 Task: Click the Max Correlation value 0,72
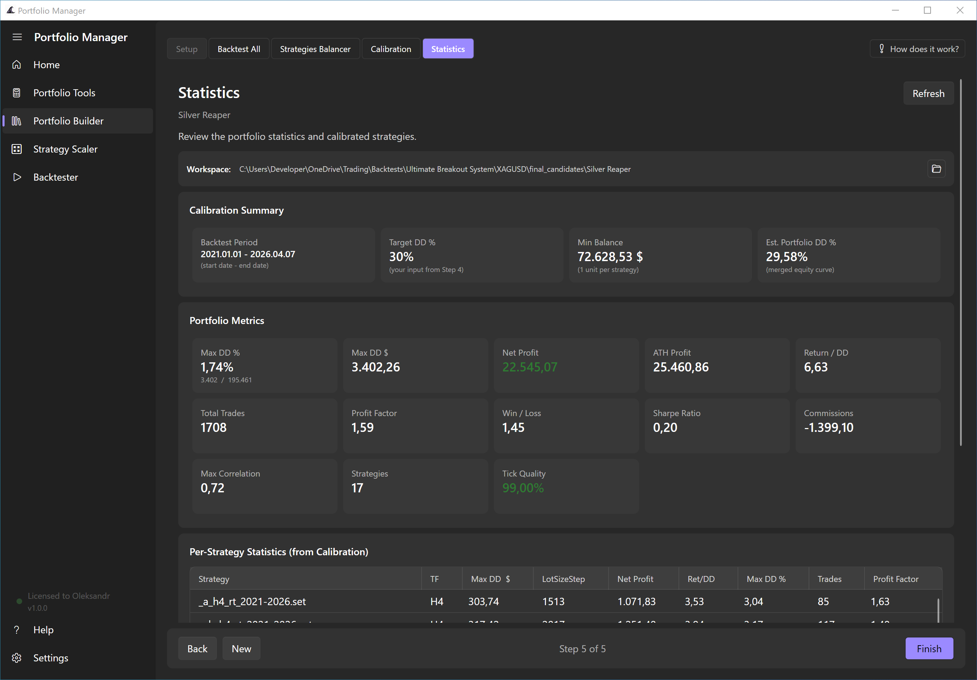tap(212, 488)
